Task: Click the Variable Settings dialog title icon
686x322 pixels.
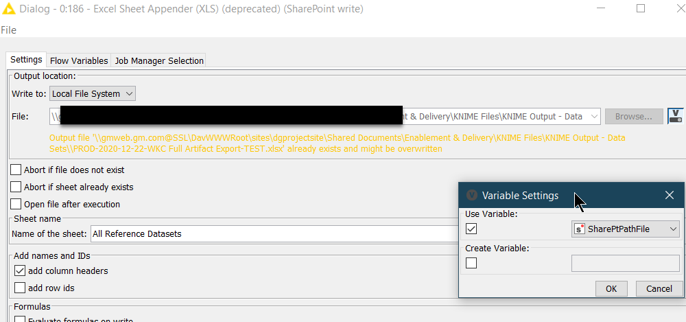Action: 471,195
